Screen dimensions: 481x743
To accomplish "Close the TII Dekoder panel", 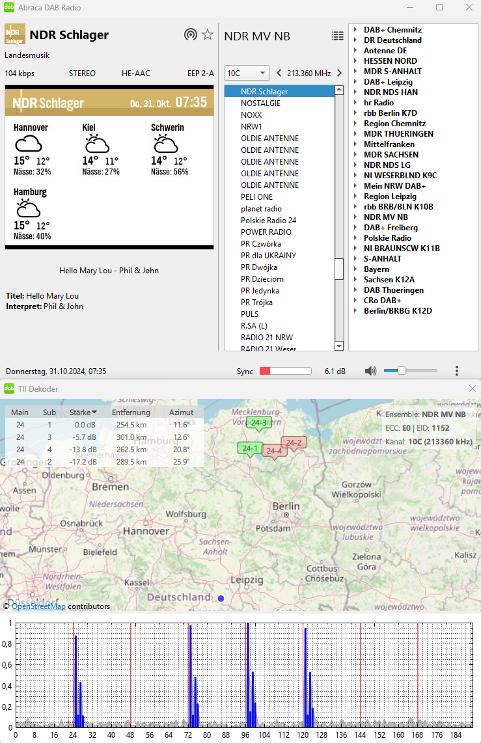I will [x=473, y=388].
